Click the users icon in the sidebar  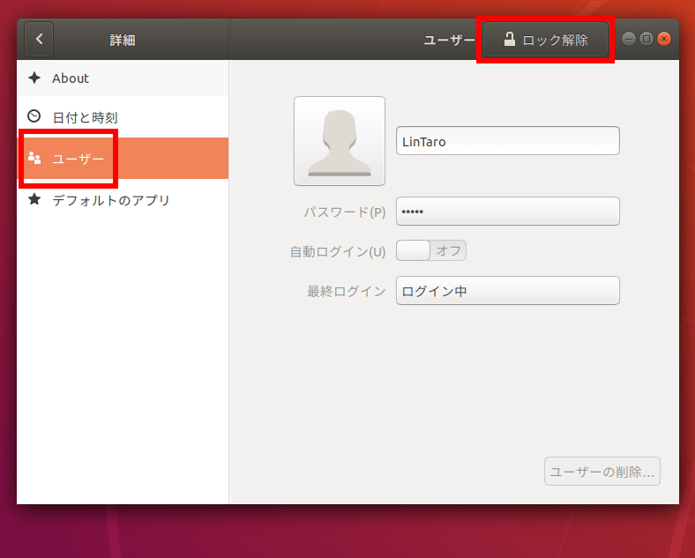(x=34, y=158)
